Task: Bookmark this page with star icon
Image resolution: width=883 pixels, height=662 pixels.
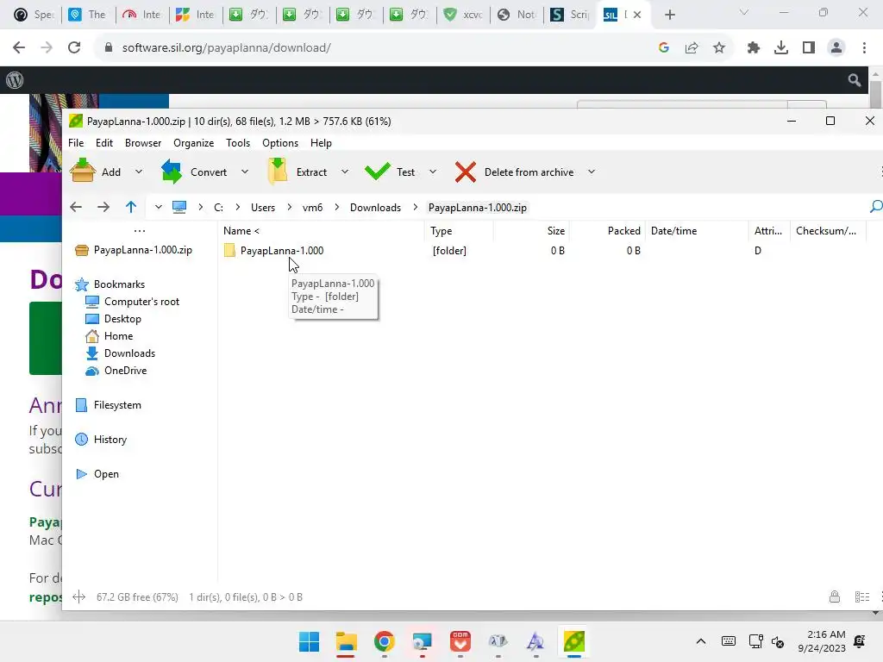Action: pos(719,48)
